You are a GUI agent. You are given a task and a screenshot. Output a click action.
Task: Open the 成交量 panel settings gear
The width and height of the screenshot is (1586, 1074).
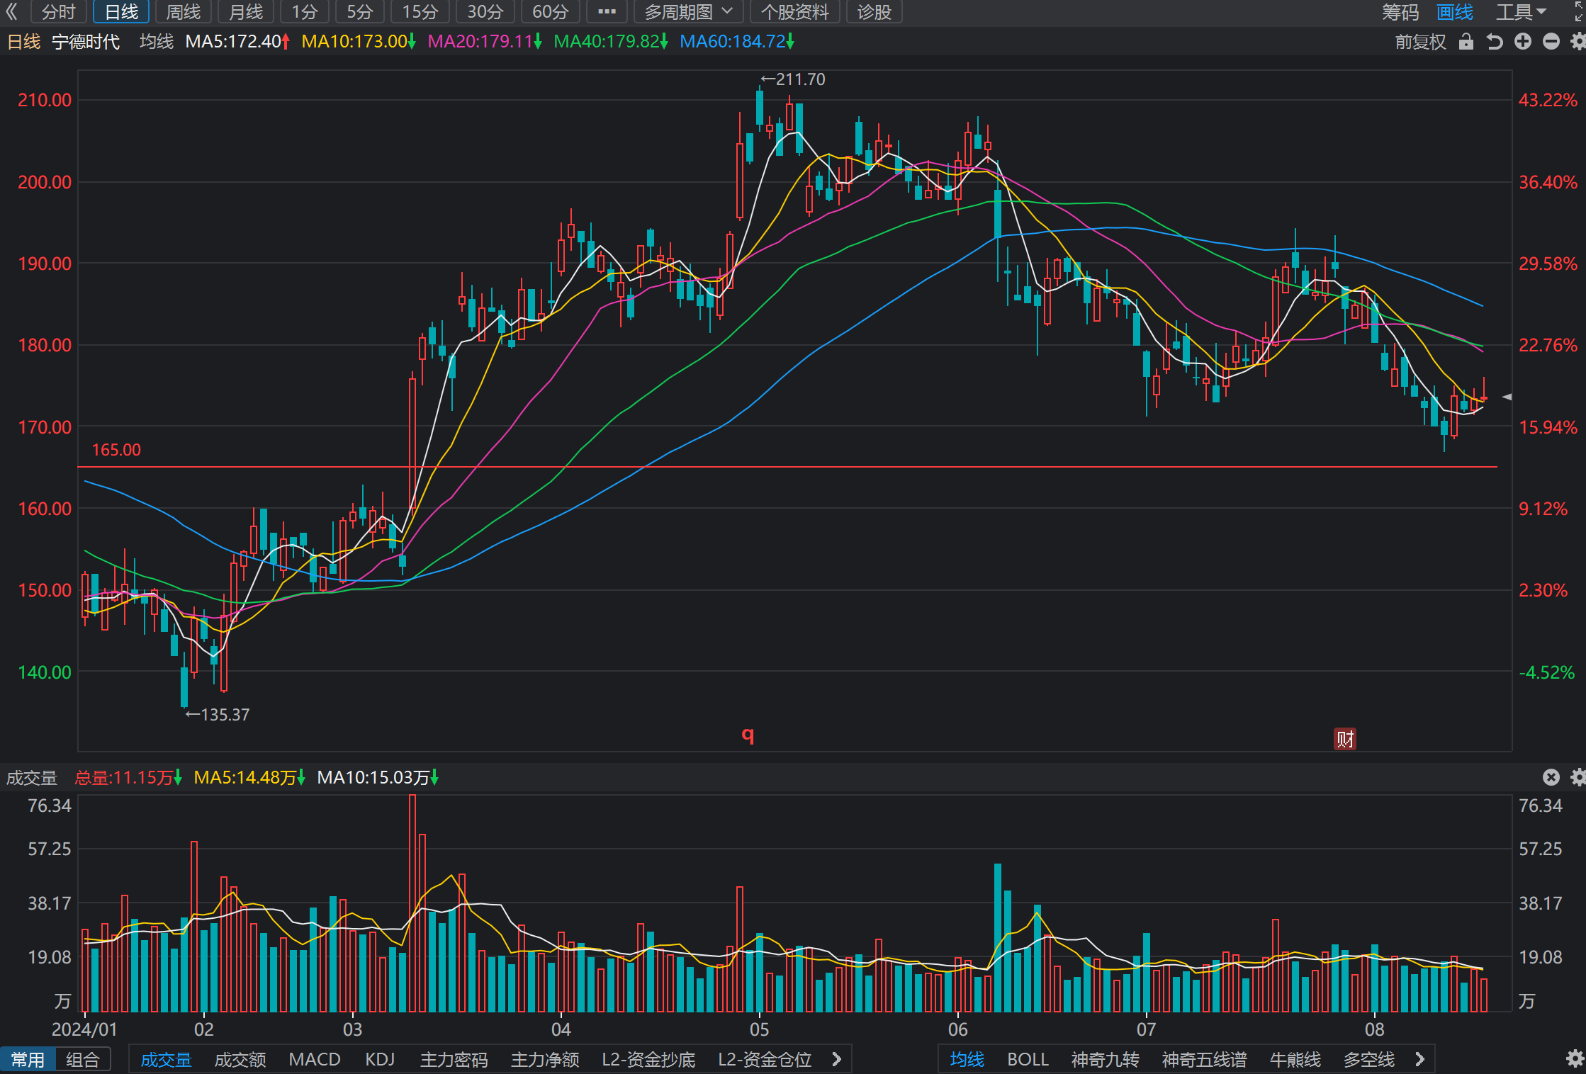coord(1577,777)
